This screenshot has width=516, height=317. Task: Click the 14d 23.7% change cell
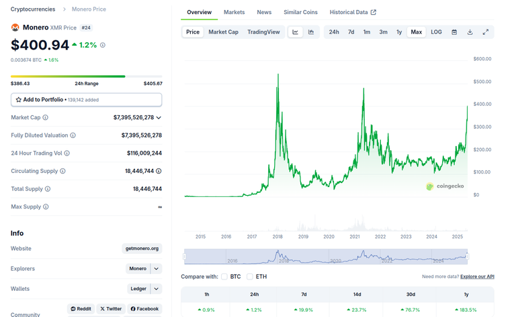[x=357, y=310]
